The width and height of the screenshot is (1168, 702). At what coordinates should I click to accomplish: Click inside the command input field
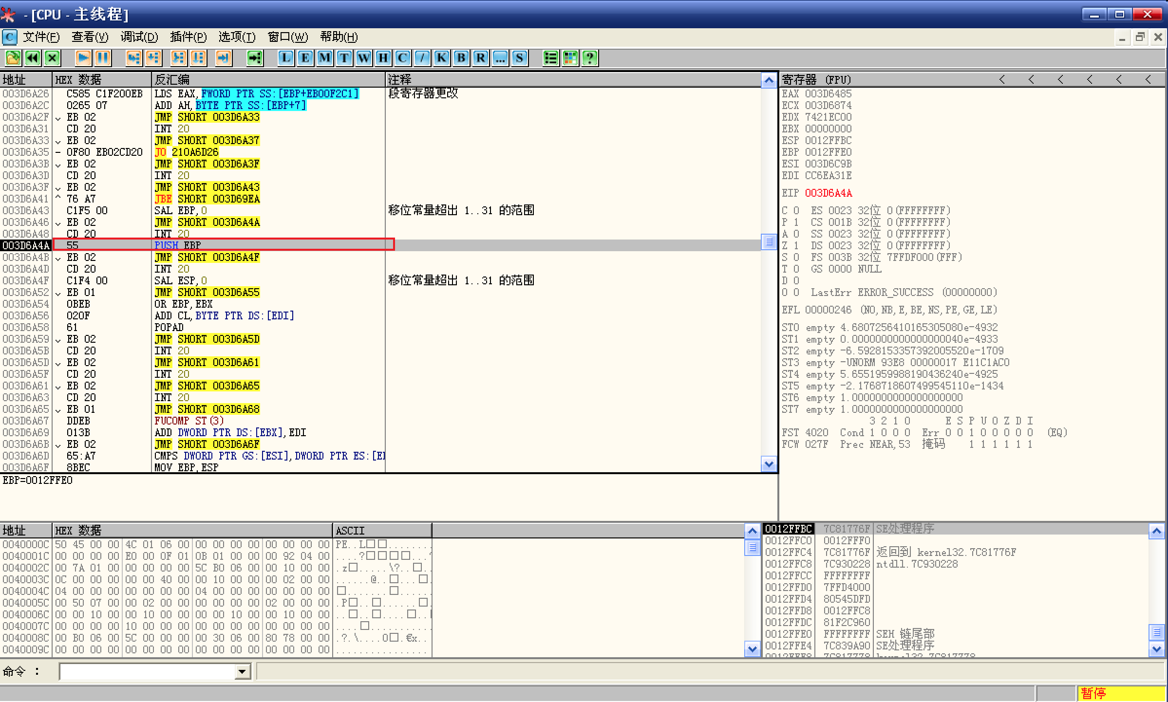coord(146,672)
